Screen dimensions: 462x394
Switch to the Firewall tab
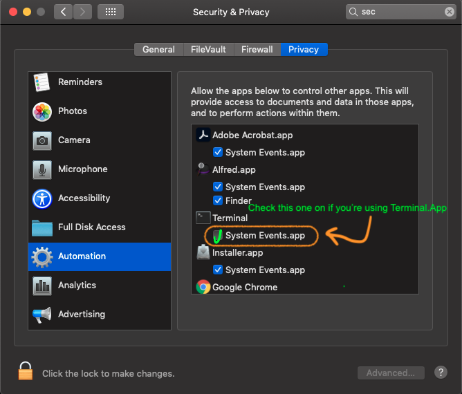[257, 50]
